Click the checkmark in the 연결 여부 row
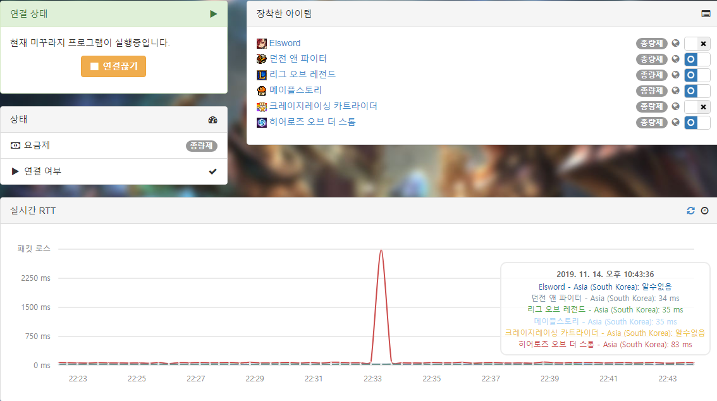The image size is (717, 401). [212, 171]
